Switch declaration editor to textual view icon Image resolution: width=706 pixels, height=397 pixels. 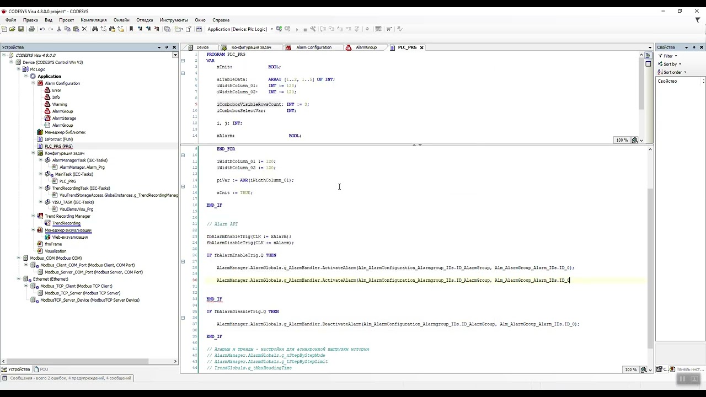coord(648,56)
